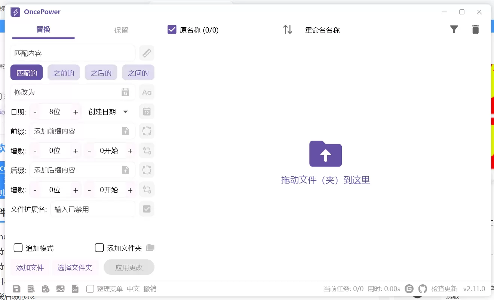The width and height of the screenshot is (494, 300).
Task: Click the trash delete icon
Action: 475,29
